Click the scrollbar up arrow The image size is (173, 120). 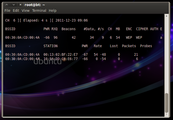[167, 16]
